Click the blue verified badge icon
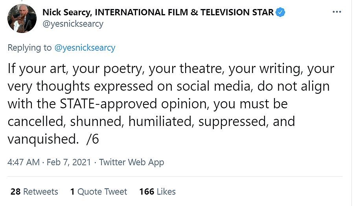 pyautogui.click(x=280, y=12)
